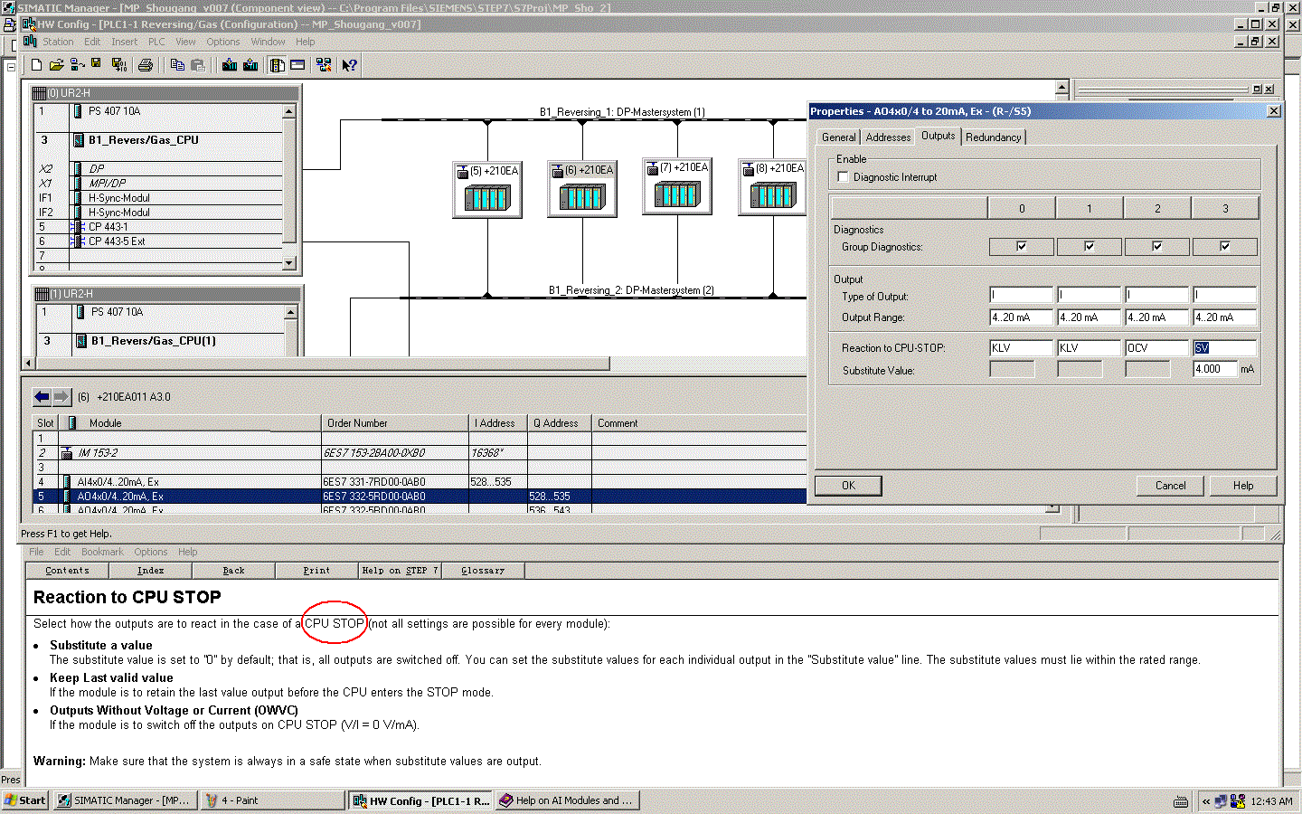Click scroll up arrow of (1) UR2-H rack

tap(291, 312)
